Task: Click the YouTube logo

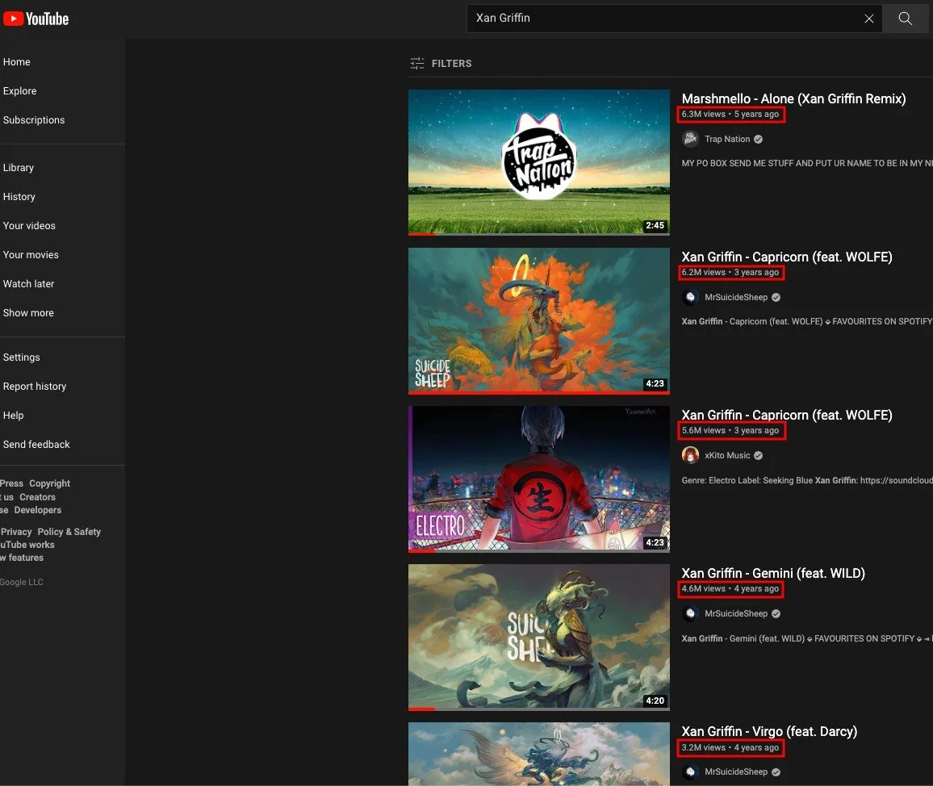Action: 36,19
